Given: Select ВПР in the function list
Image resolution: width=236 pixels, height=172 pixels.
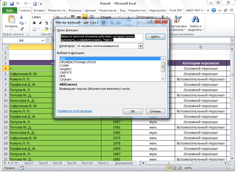Looking at the screenshot, I should tap(63, 76).
